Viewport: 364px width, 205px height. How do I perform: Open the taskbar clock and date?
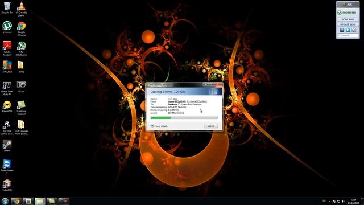pyautogui.click(x=353, y=201)
